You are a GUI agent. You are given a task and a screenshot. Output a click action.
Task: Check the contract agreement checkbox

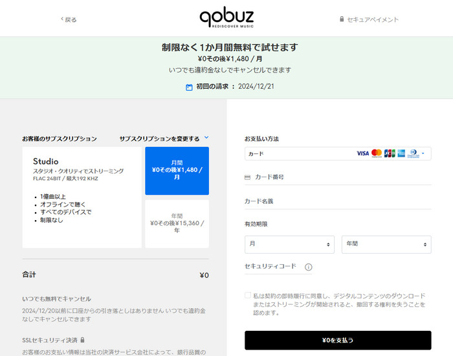[248, 295]
